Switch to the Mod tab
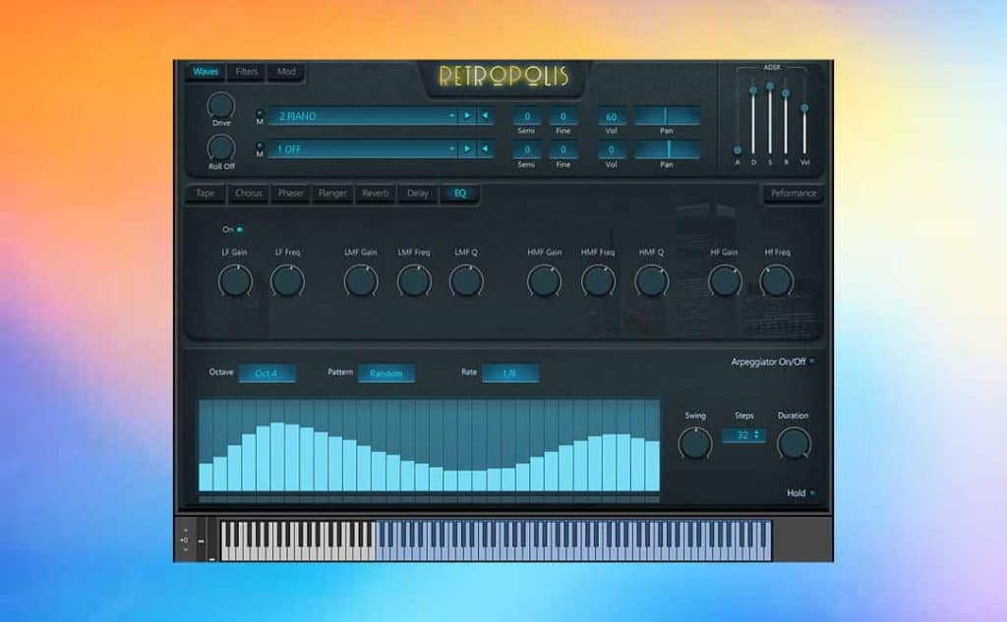Image resolution: width=1007 pixels, height=622 pixels. 286,72
